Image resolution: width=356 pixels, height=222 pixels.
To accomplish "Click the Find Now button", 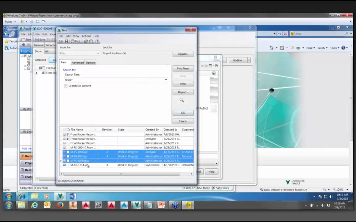I will coord(183,68).
